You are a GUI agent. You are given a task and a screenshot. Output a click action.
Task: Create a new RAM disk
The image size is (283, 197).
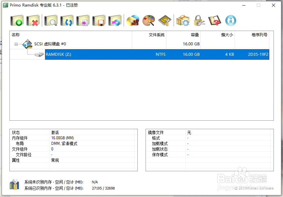point(17,21)
